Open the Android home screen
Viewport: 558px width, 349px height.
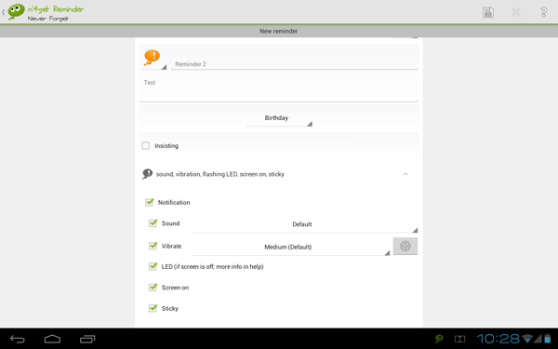pos(52,339)
